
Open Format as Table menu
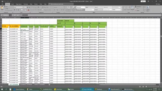pyautogui.click(x=74, y=9)
